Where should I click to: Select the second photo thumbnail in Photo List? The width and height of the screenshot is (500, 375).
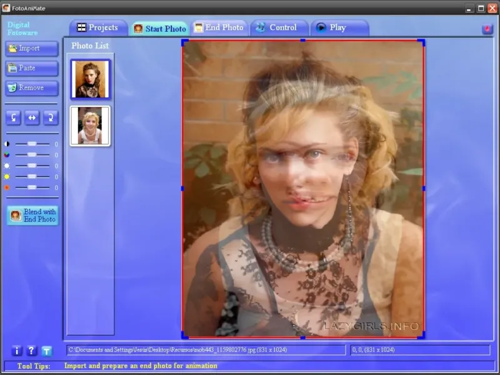point(90,126)
